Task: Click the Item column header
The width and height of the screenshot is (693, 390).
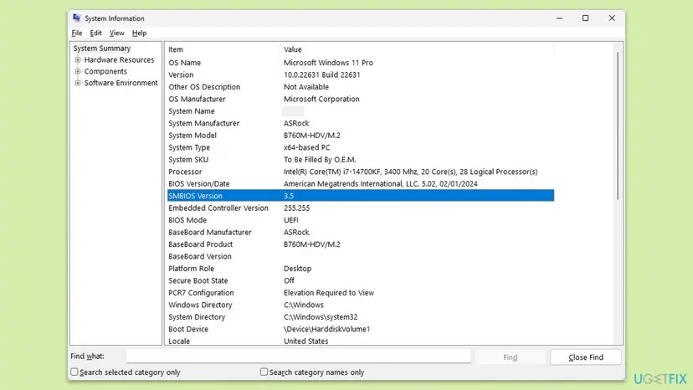Action: point(223,49)
